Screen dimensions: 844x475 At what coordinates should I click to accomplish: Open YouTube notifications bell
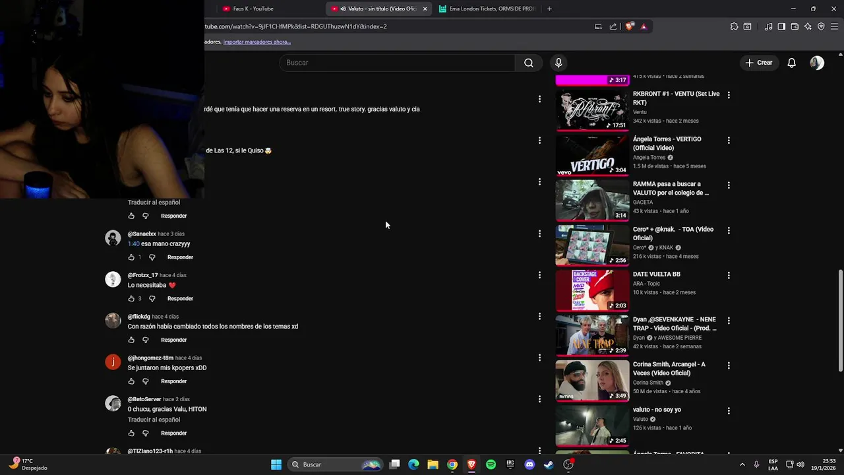pos(791,63)
